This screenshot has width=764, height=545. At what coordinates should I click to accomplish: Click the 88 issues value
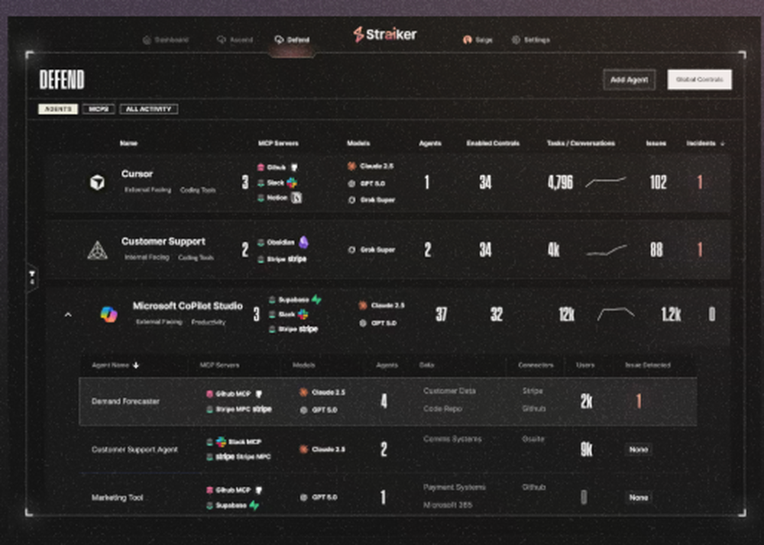tap(656, 250)
